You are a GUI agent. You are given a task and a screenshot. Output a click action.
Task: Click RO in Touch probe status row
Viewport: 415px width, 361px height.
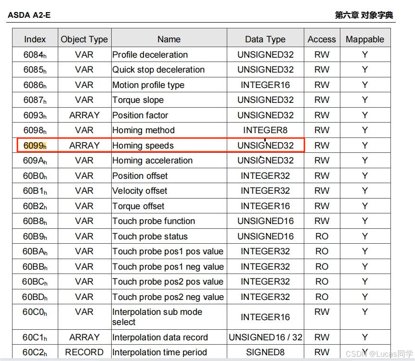[322, 237]
